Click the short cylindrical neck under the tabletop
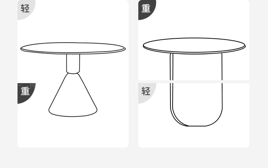 [73, 64]
